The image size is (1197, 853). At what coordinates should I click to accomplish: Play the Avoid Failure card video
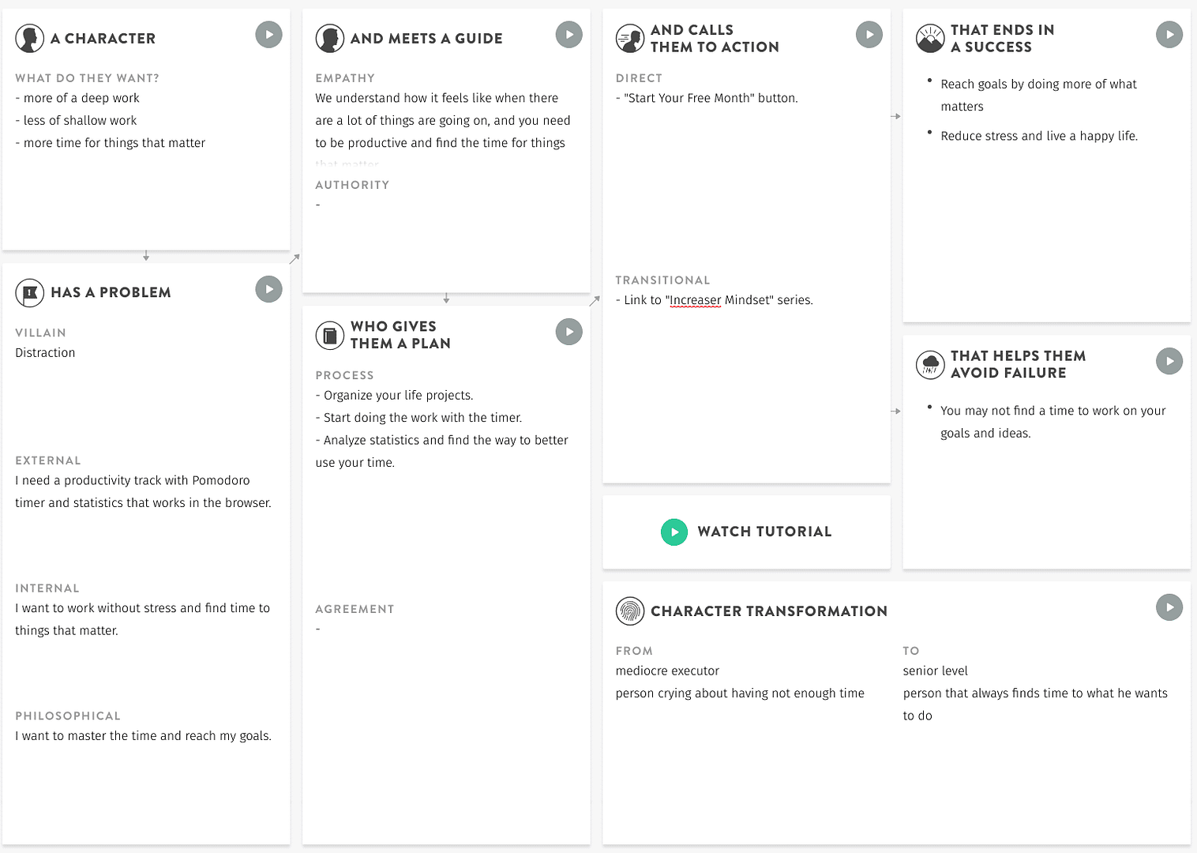(1169, 361)
